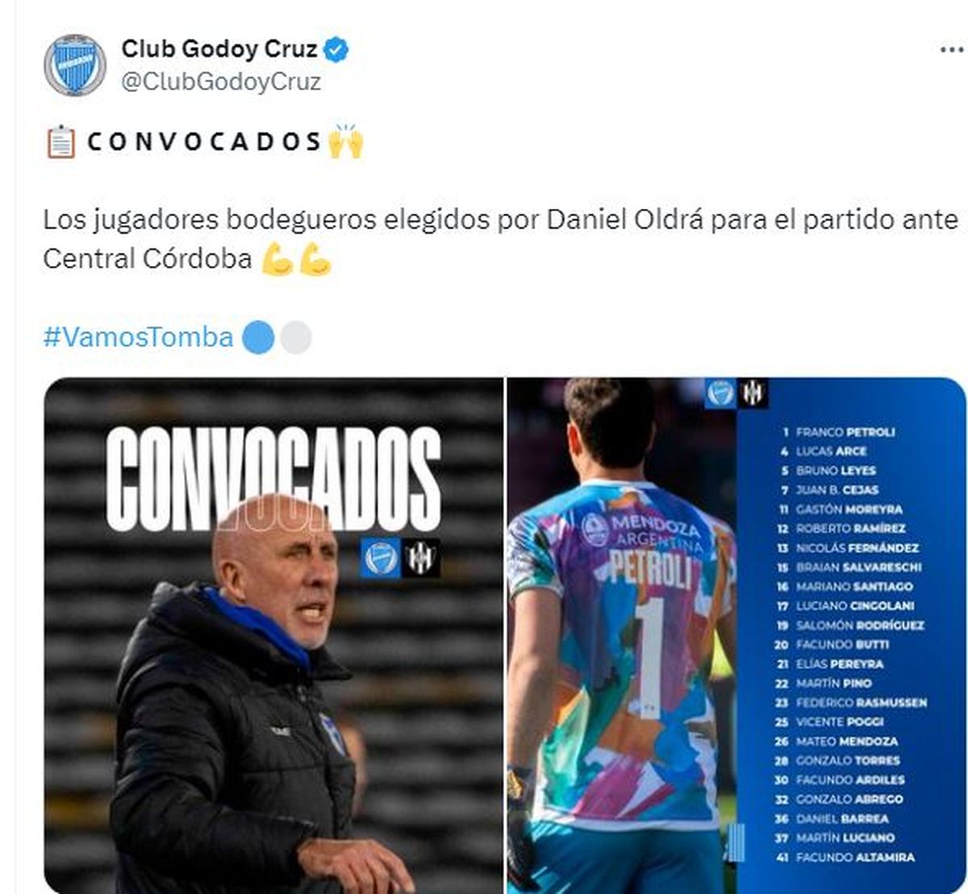The height and width of the screenshot is (894, 968).
Task: Open the right image with the player list
Action: (x=736, y=635)
